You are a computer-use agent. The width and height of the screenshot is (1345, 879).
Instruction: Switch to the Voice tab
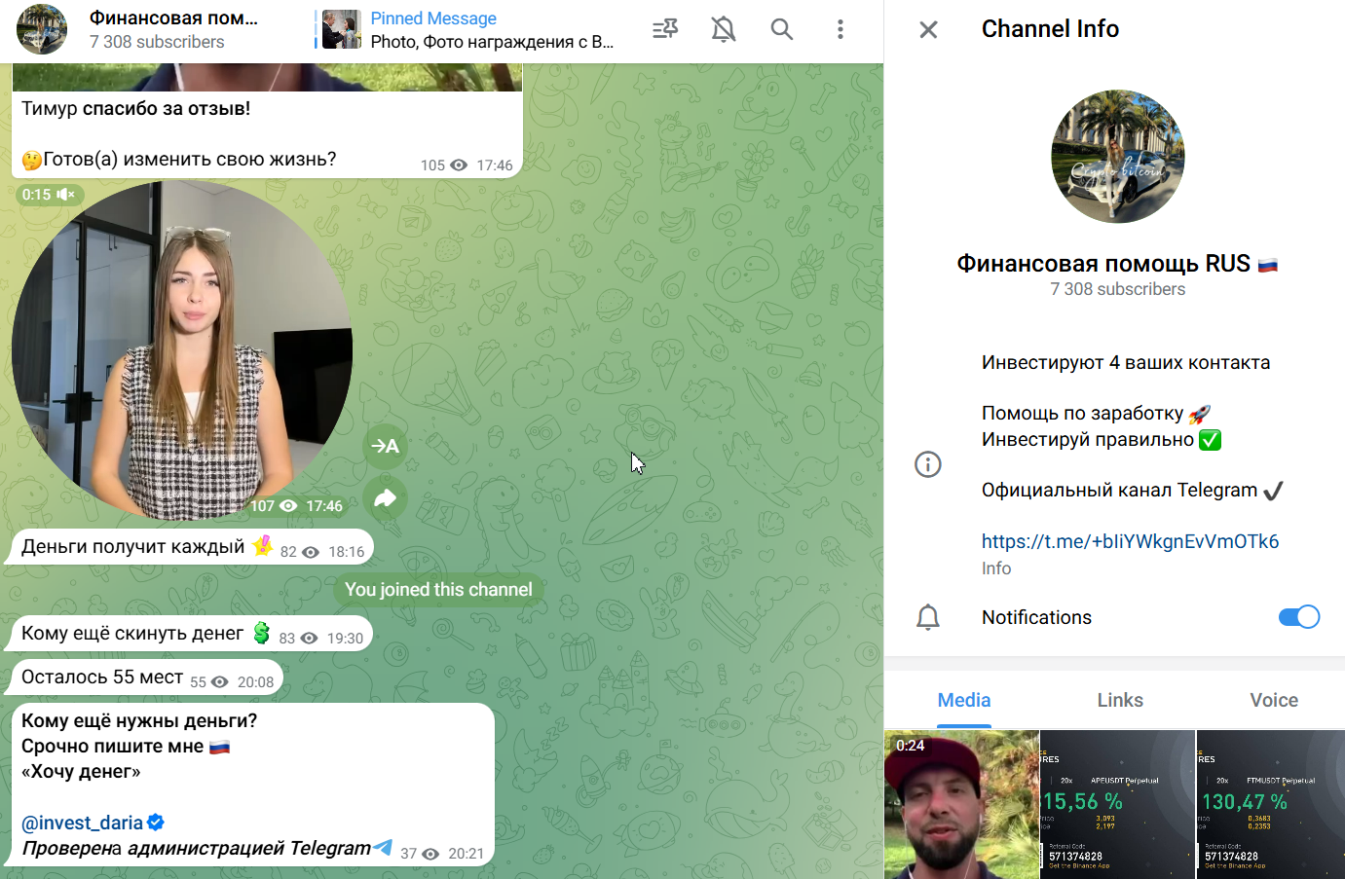1274,700
